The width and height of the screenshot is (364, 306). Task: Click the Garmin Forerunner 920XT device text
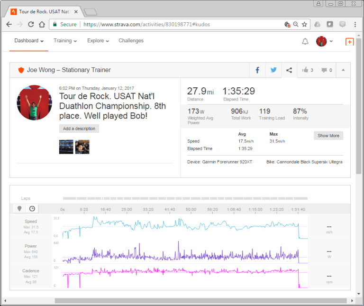(227, 162)
